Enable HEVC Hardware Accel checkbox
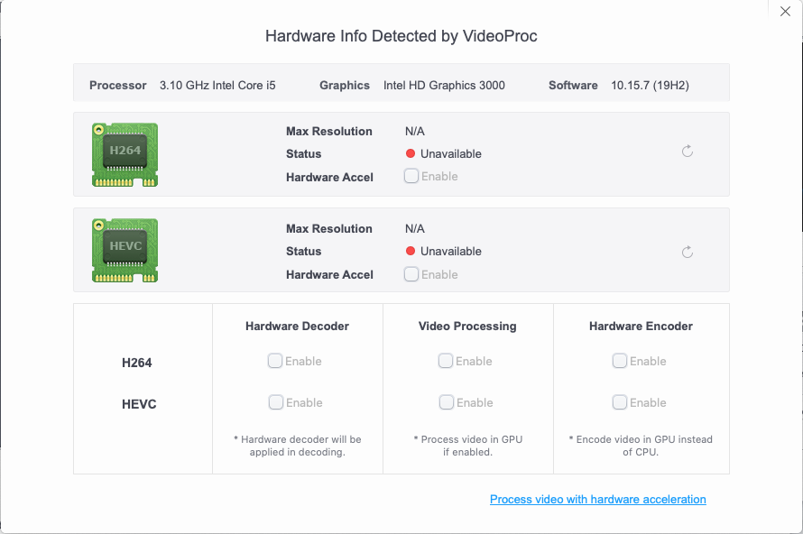 (411, 274)
